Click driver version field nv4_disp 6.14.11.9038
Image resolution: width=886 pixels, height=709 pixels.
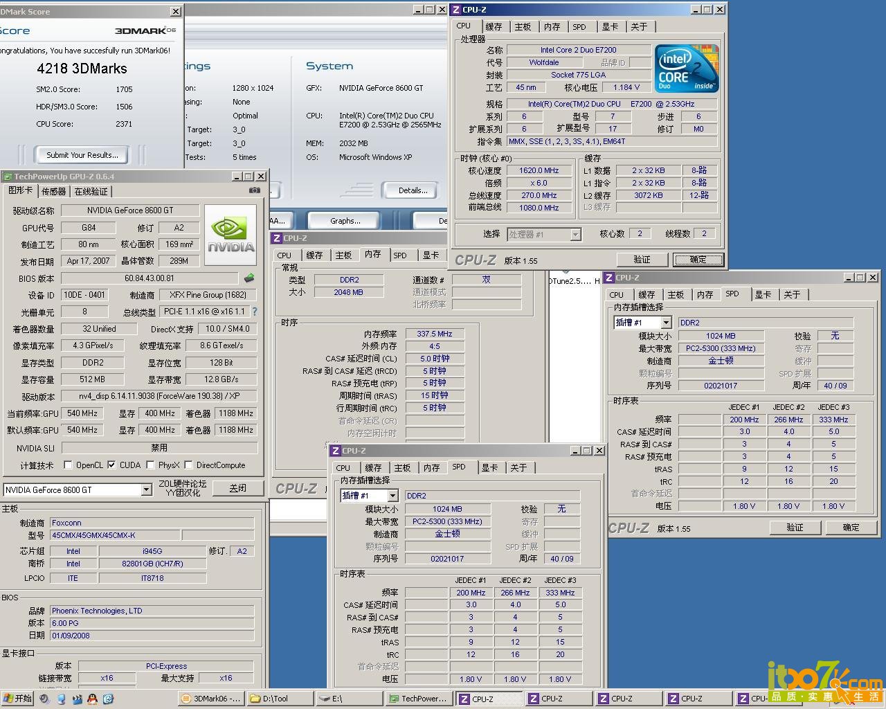point(159,397)
